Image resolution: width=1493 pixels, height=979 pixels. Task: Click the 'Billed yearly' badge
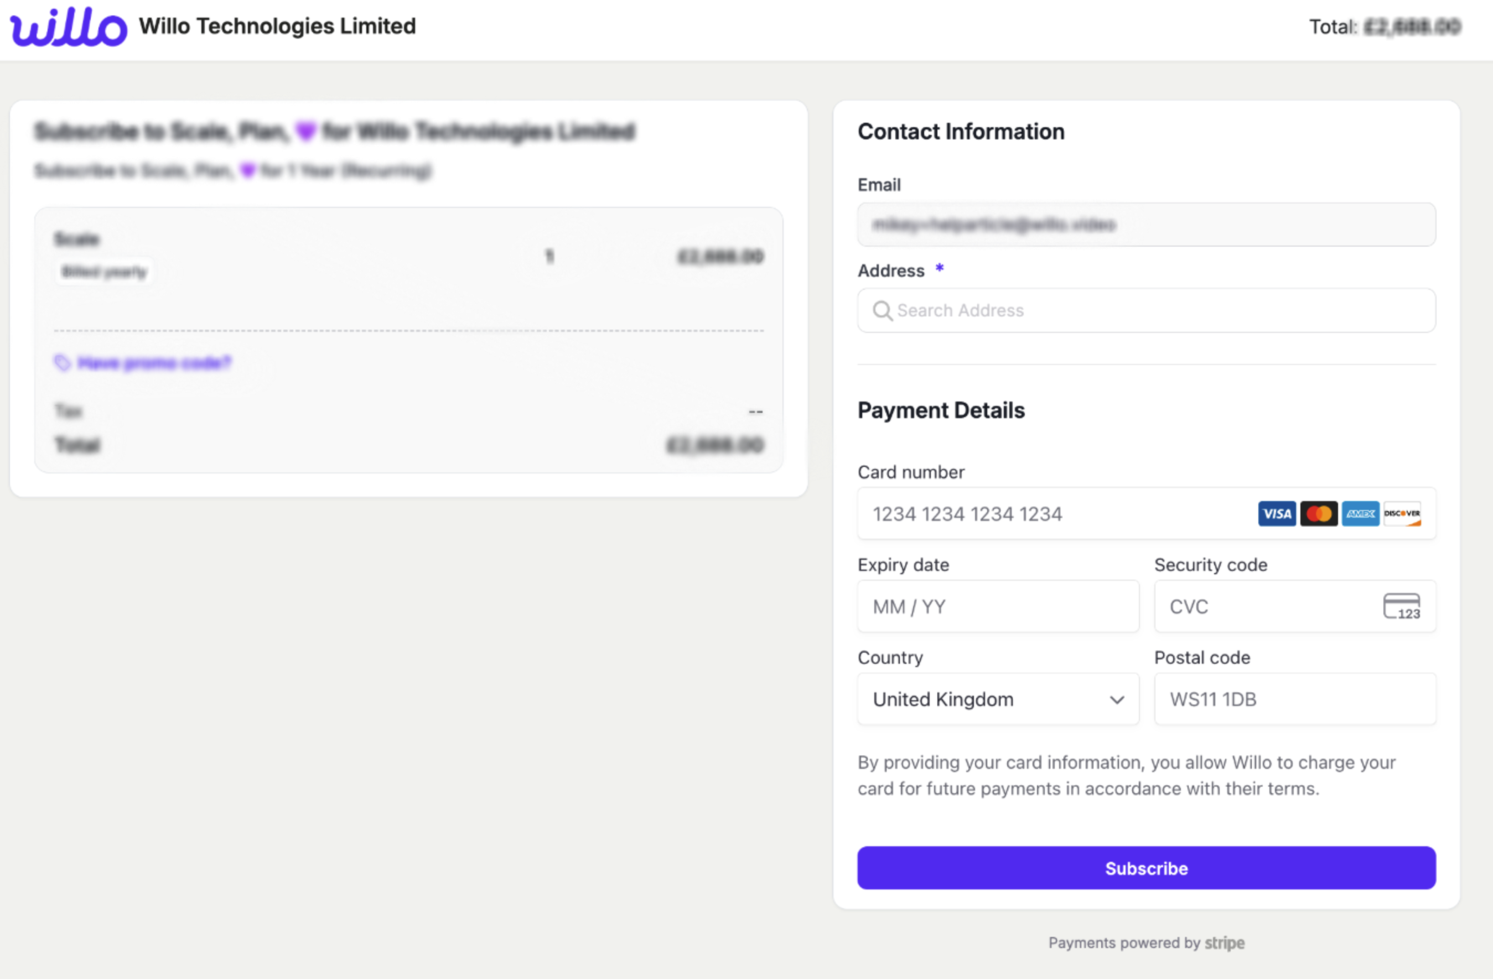click(104, 272)
